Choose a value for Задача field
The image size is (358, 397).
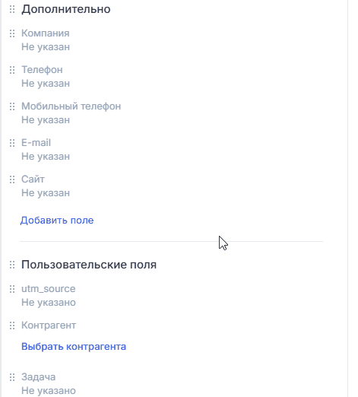(x=49, y=391)
